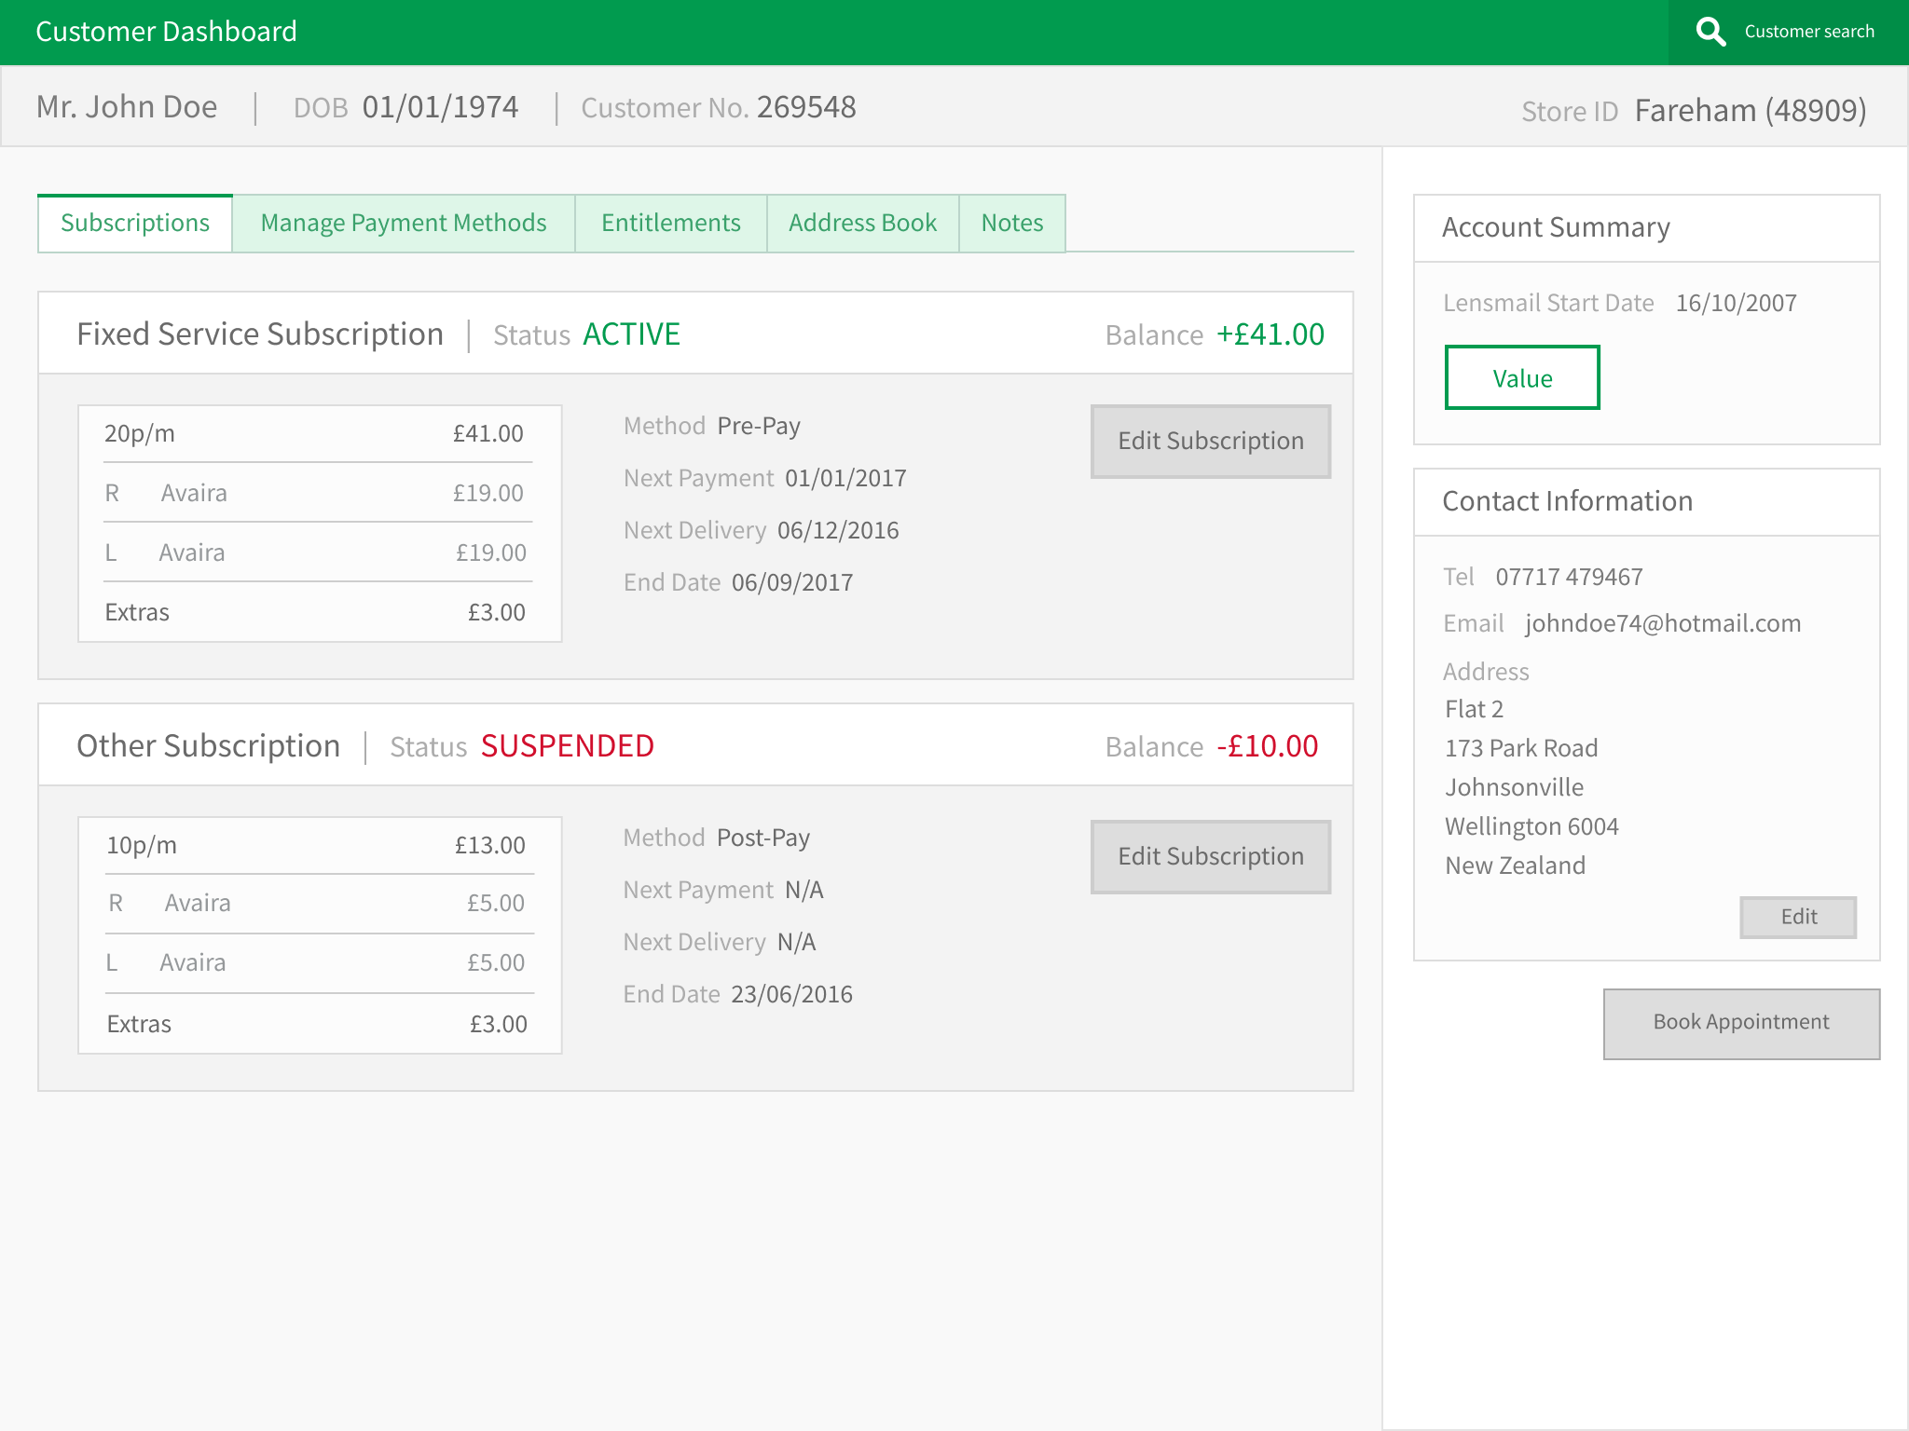Click the SUSPENDED status label

(x=567, y=746)
